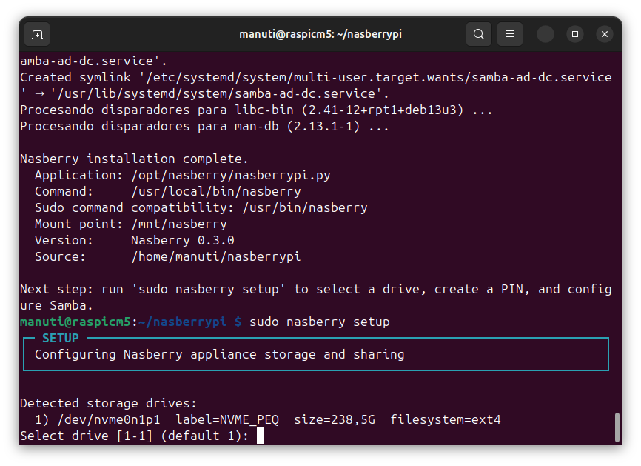Click 'Detected storage drives:' line
The height and width of the screenshot is (466, 641).
pos(108,404)
